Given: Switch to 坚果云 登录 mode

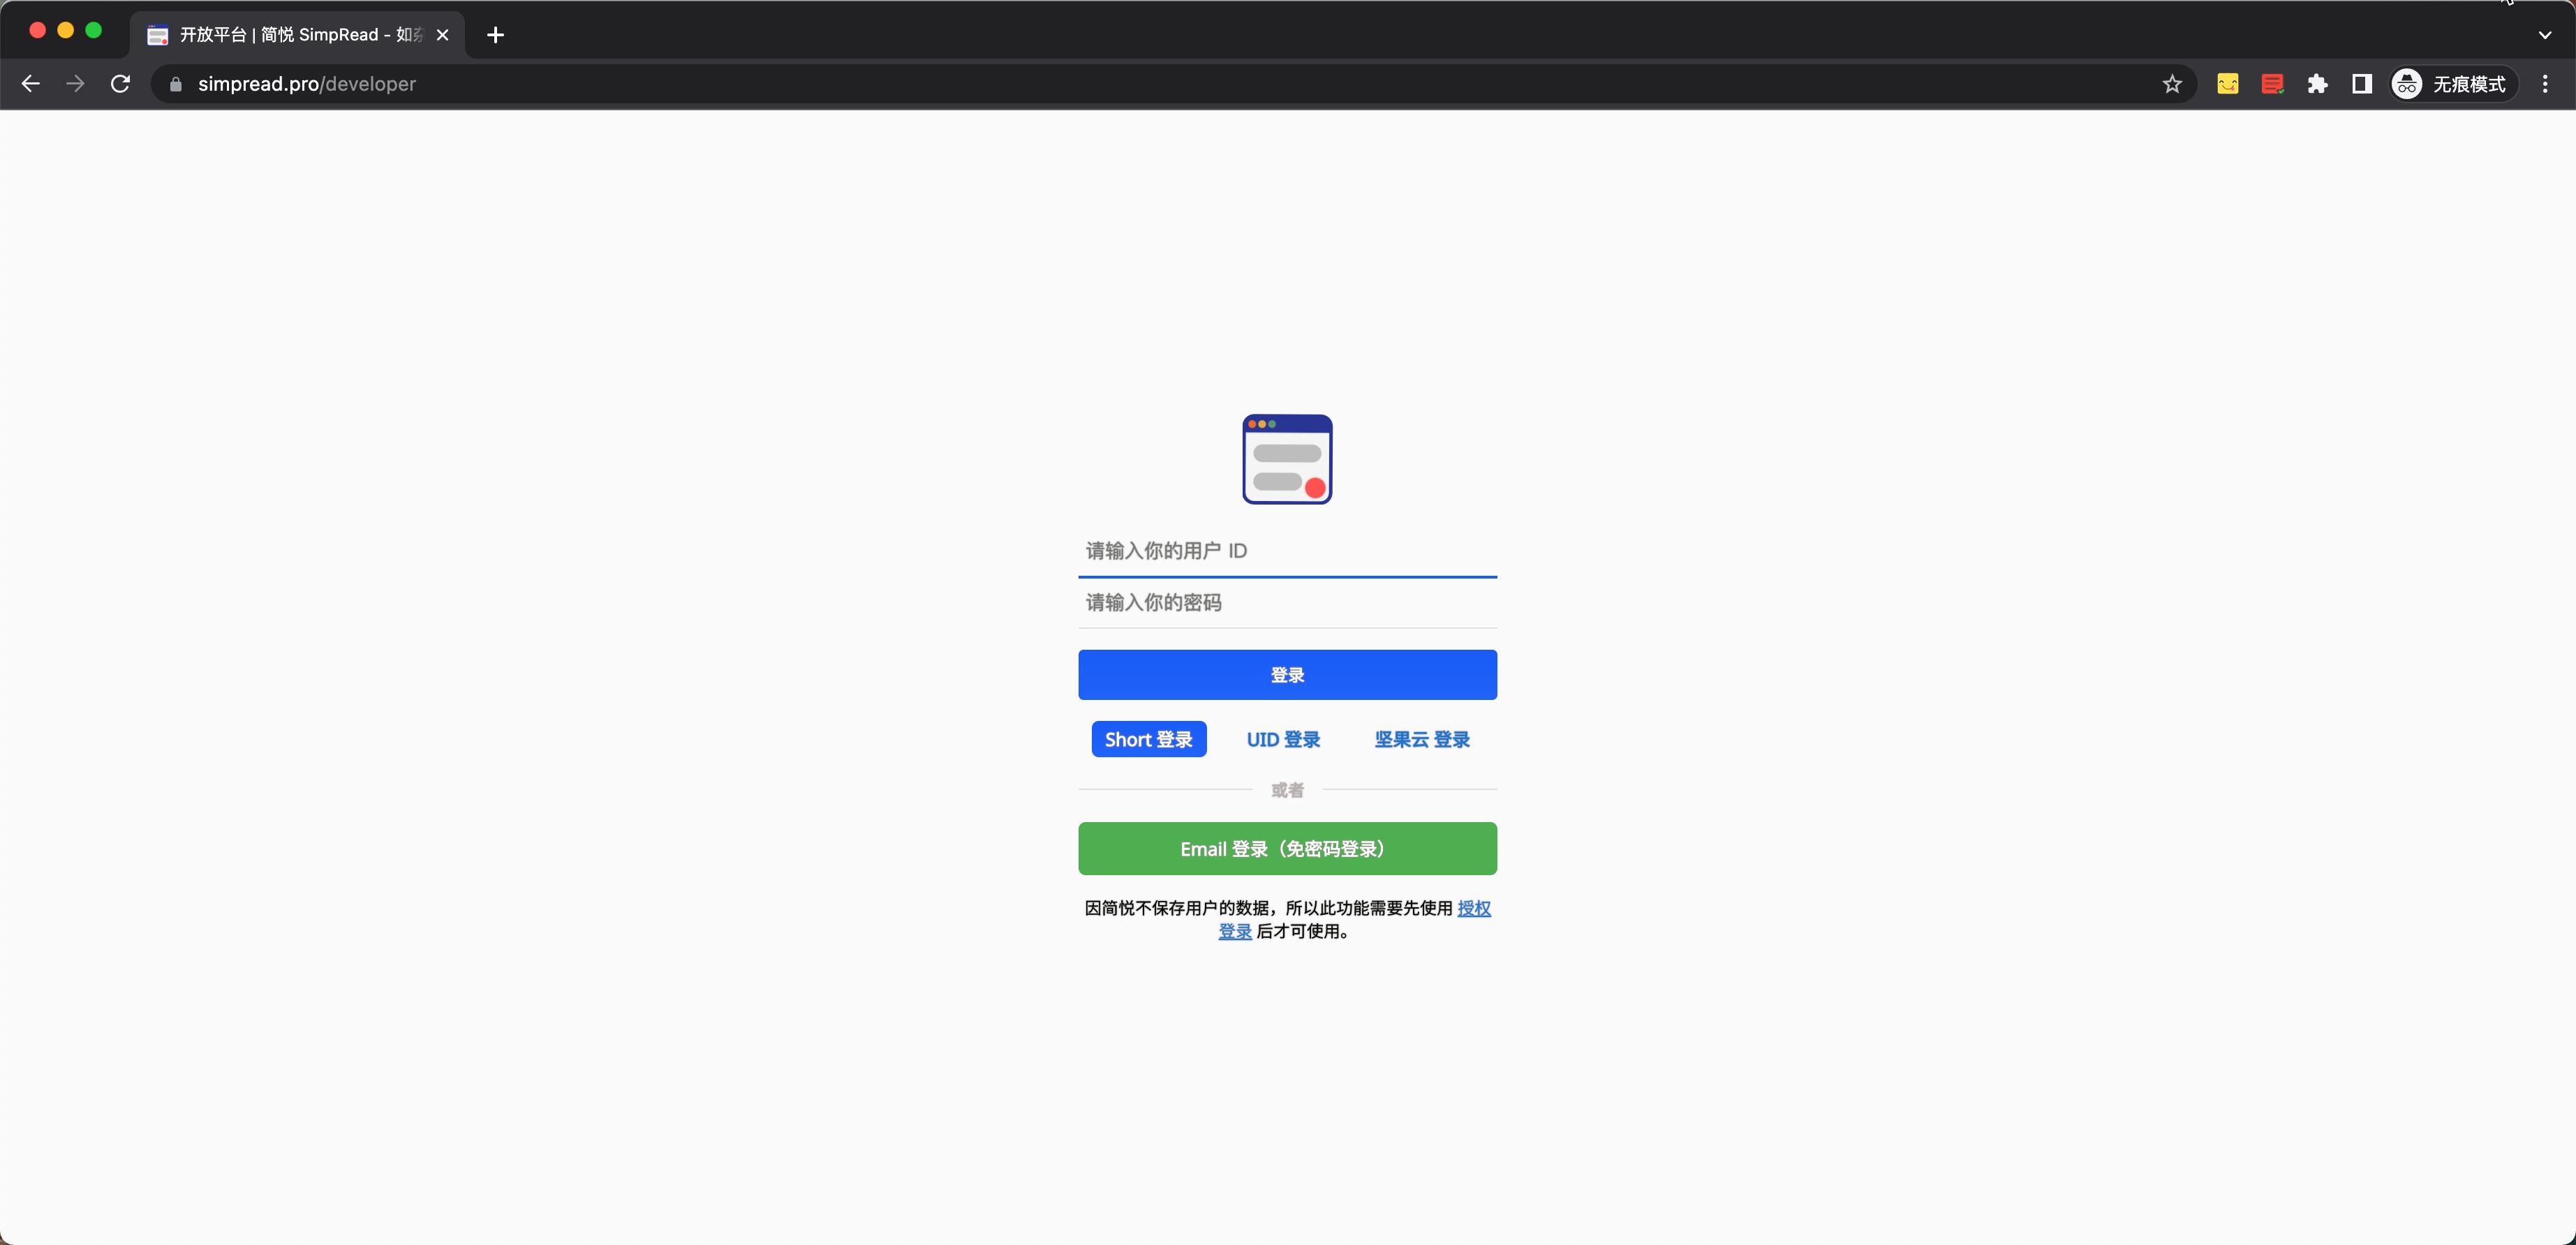Looking at the screenshot, I should click(1421, 739).
